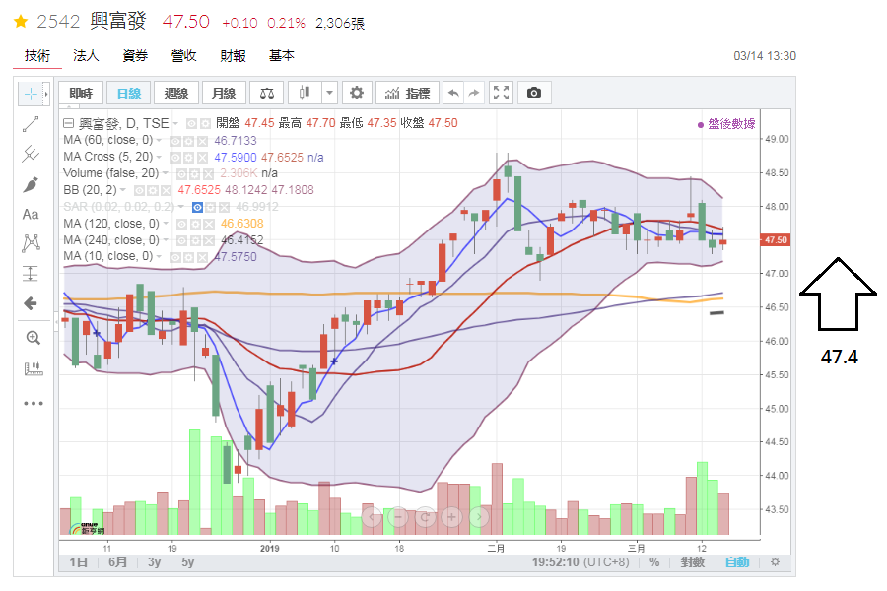Toggle 對數 logarithmic scale
This screenshot has height=591, width=887.
pos(692,562)
